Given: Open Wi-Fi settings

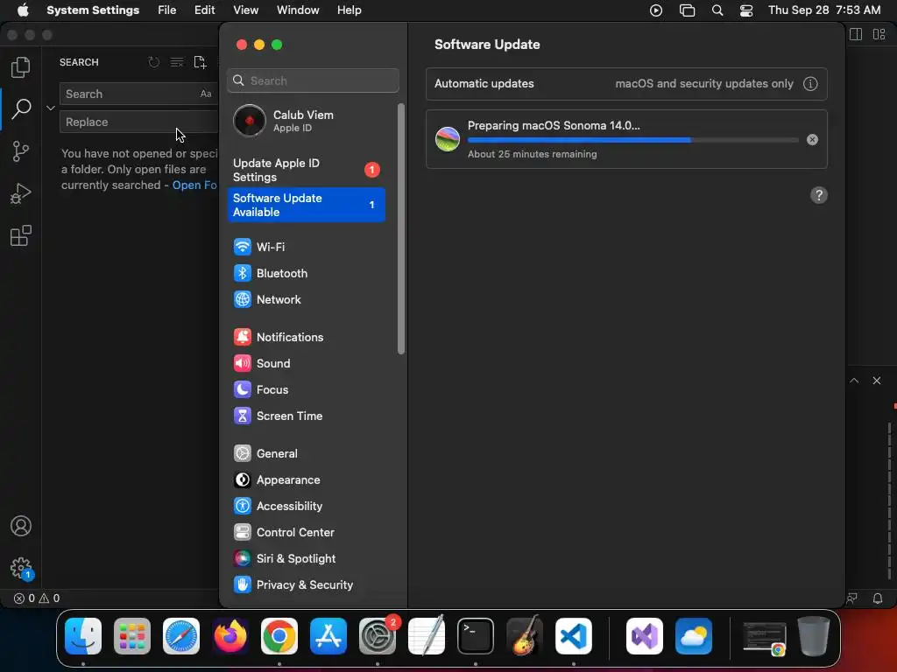Looking at the screenshot, I should pyautogui.click(x=307, y=247).
